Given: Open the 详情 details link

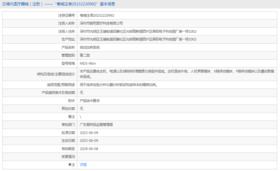Looking at the screenshot, I should [x=83, y=165].
